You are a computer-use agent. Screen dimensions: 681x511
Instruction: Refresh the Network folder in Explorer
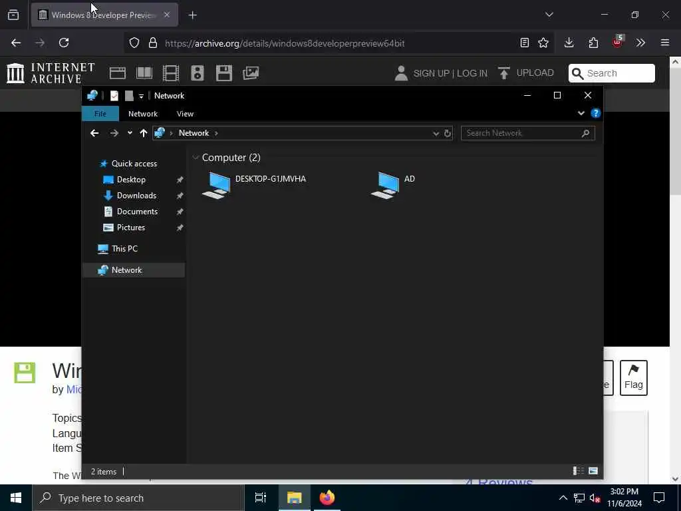(448, 133)
